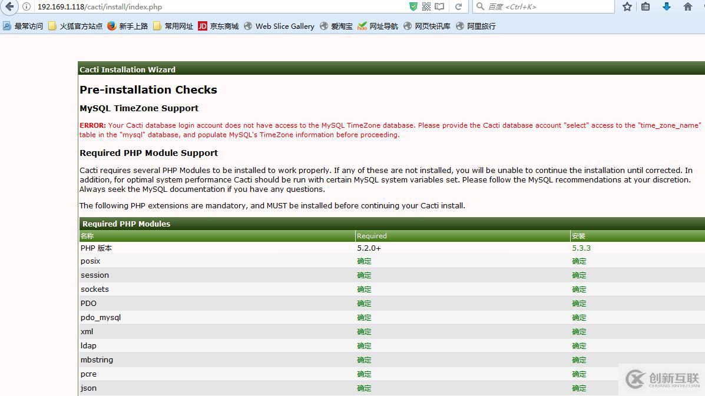The width and height of the screenshot is (705, 396).
Task: Go back with the browser back arrow
Action: tap(9, 6)
